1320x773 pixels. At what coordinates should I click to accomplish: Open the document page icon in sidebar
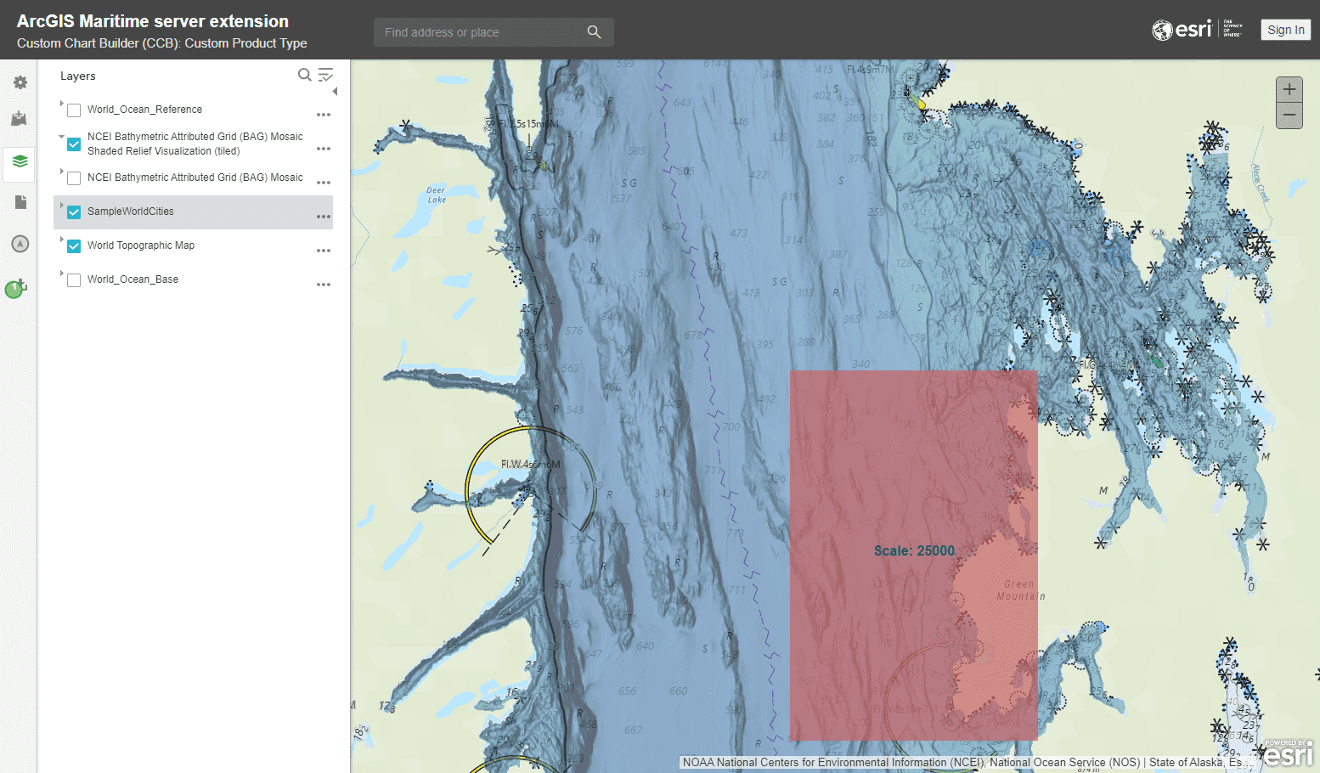(20, 202)
